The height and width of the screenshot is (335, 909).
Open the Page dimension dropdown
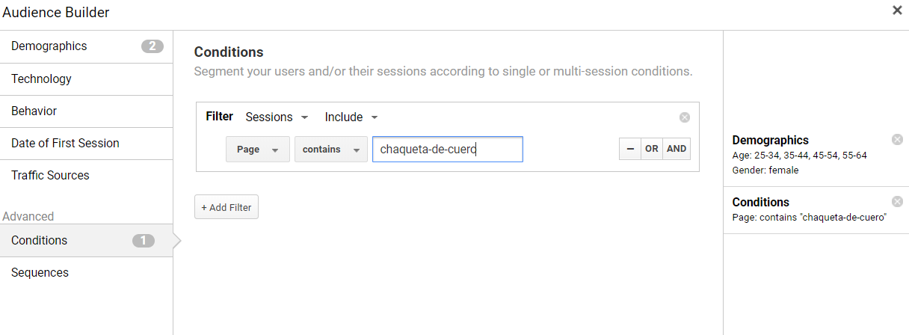(x=258, y=150)
